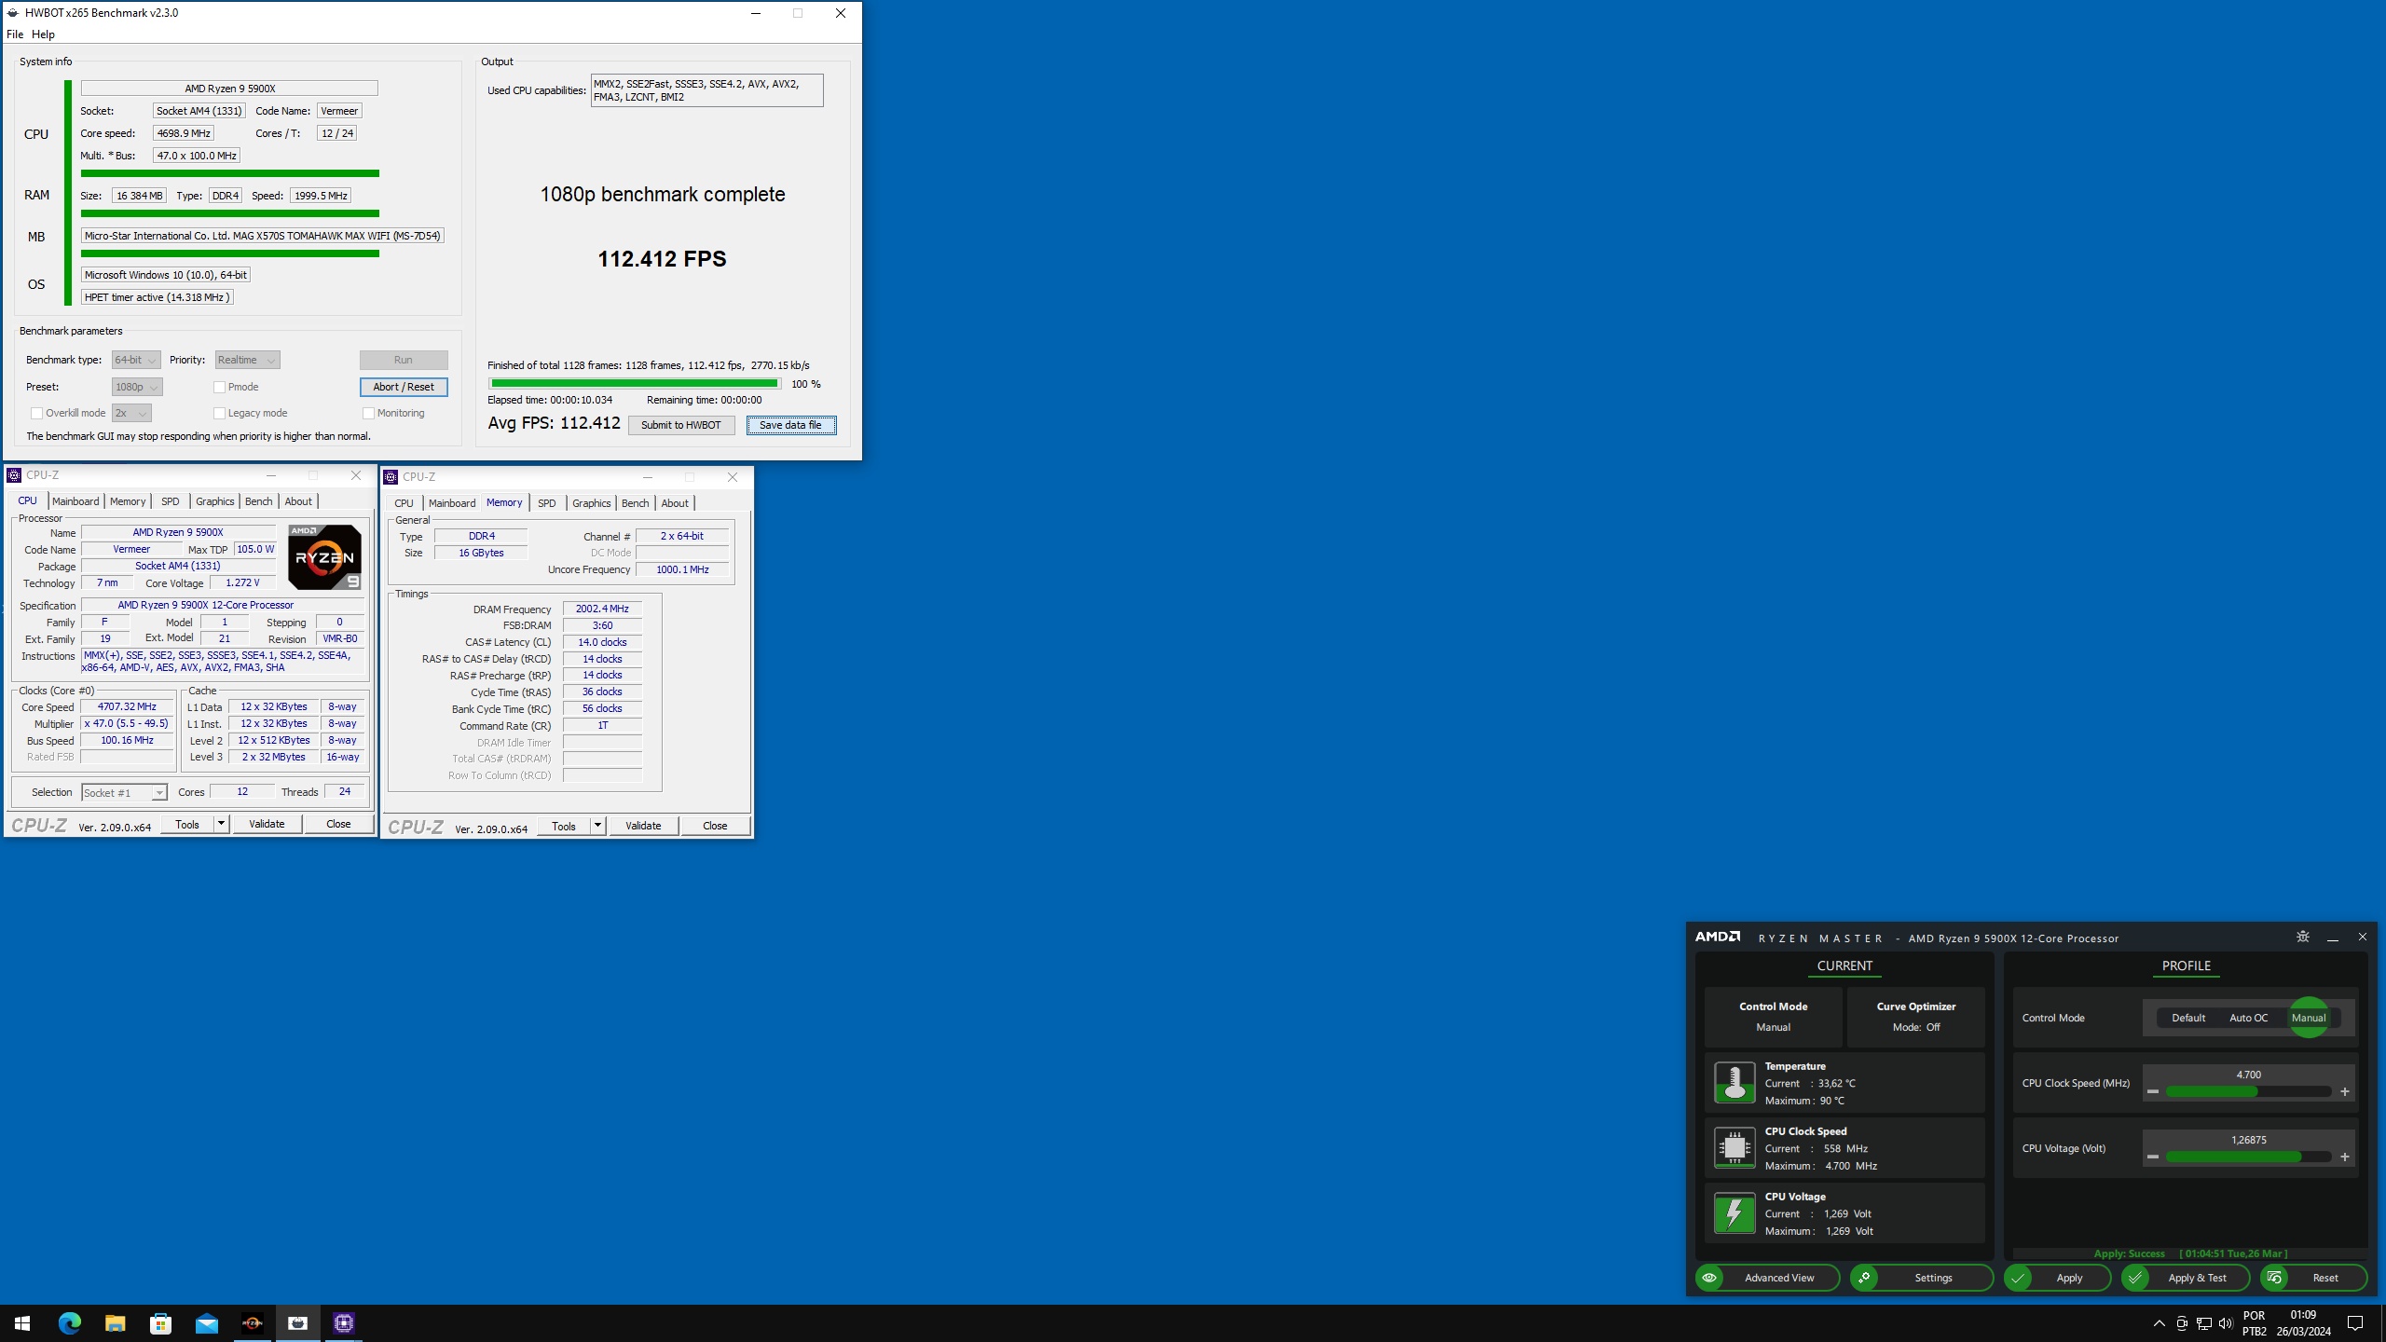Image resolution: width=2386 pixels, height=1342 pixels.
Task: Open the Preset 1080p dropdown
Action: [137, 387]
